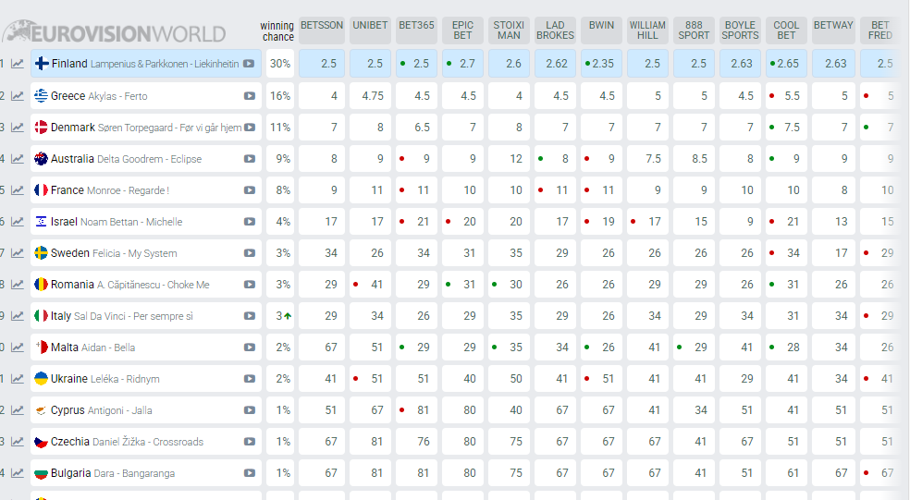Play Malta's Bella video
910x500 pixels.
(x=250, y=347)
